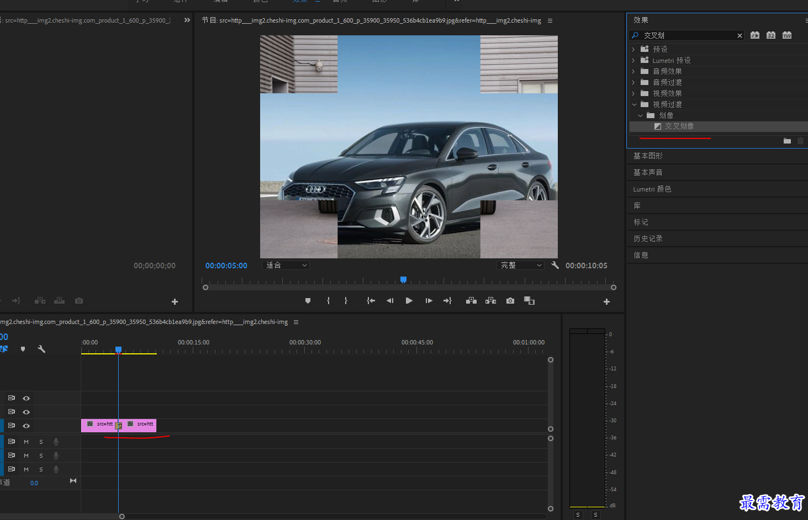Mute second audio track

point(26,455)
